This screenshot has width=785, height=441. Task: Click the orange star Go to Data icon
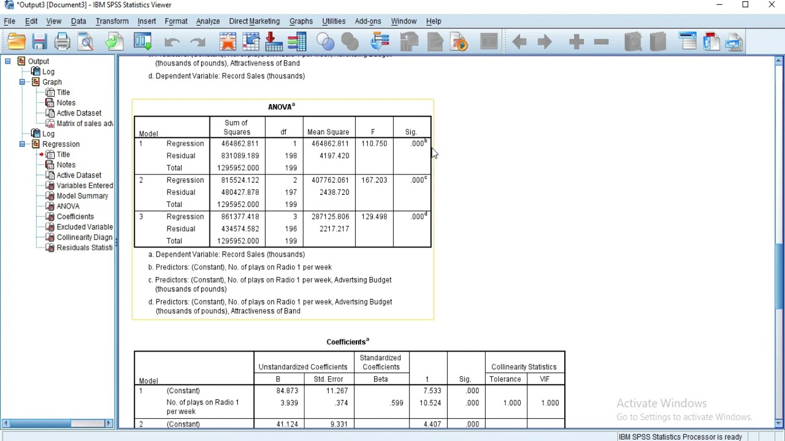[228, 42]
